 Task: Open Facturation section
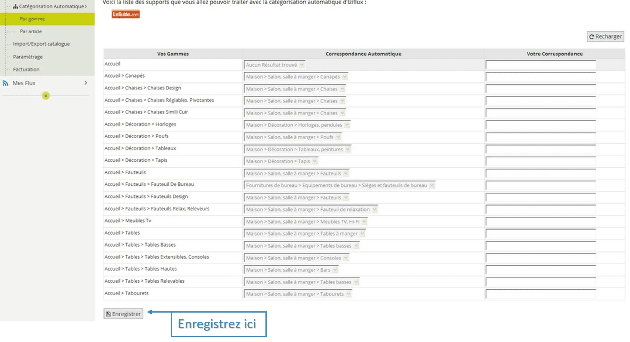[26, 69]
